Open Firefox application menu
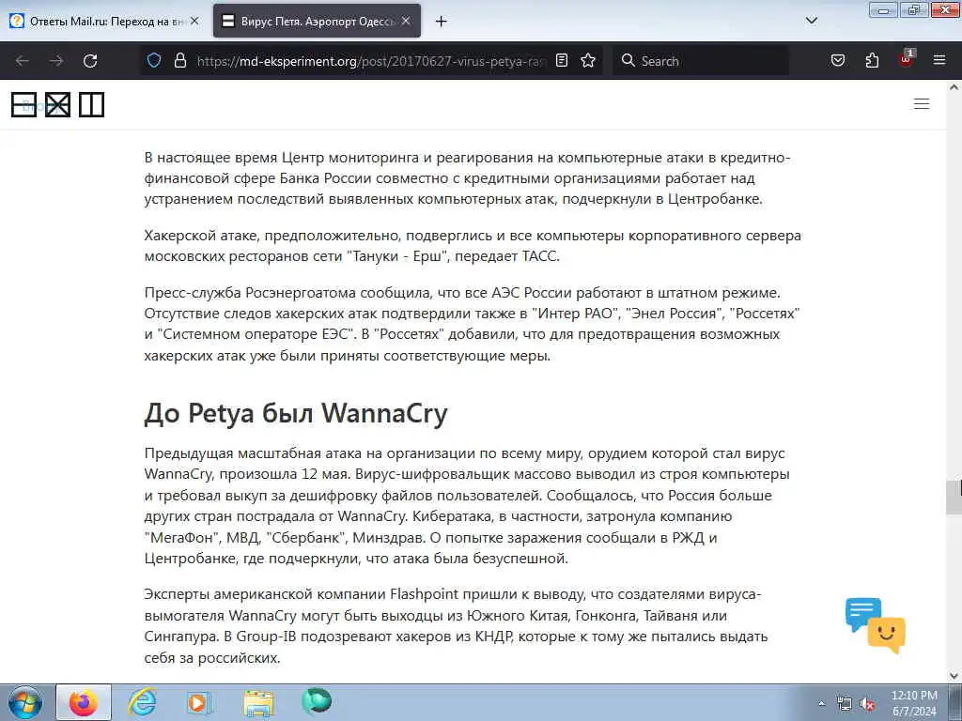Image resolution: width=962 pixels, height=721 pixels. (939, 60)
